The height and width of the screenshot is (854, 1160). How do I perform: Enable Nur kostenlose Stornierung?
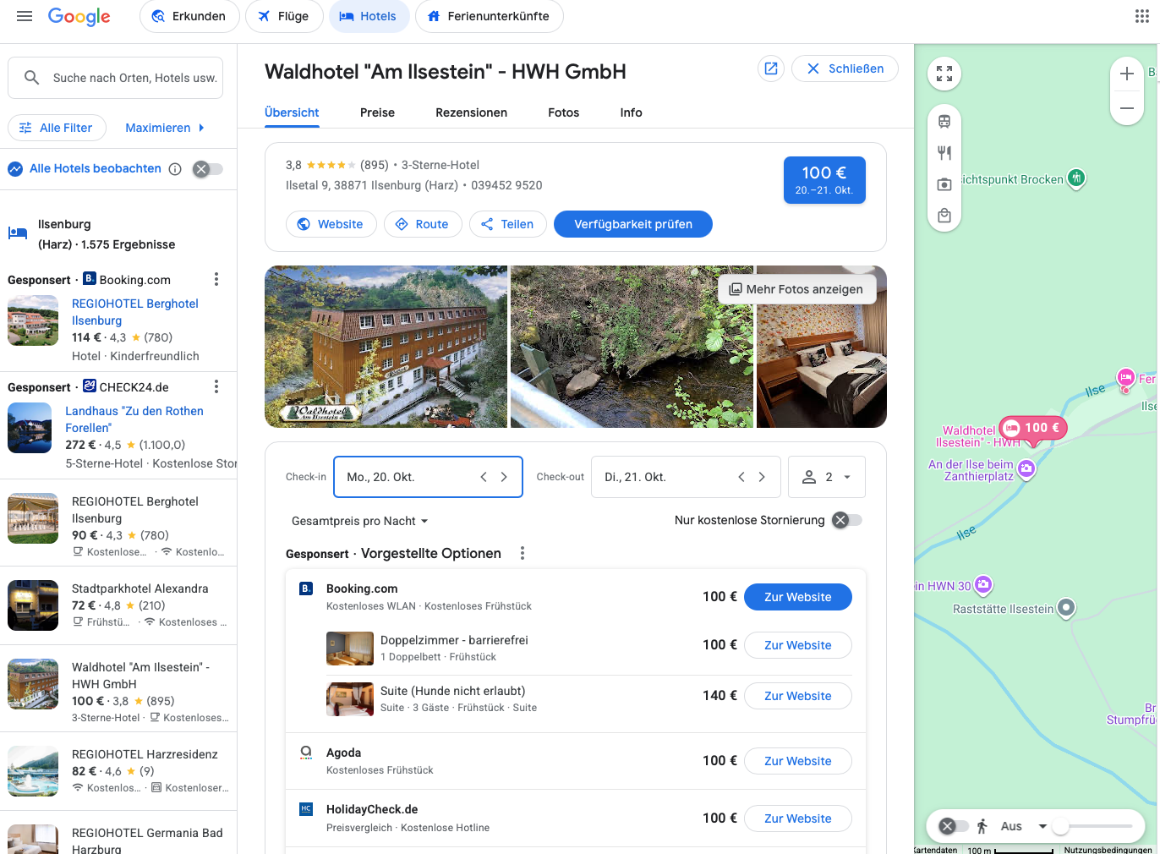coord(848,520)
